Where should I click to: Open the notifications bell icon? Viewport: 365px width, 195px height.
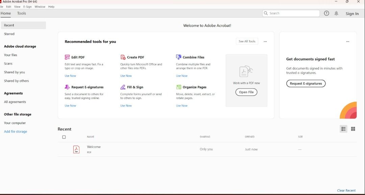tap(336, 13)
